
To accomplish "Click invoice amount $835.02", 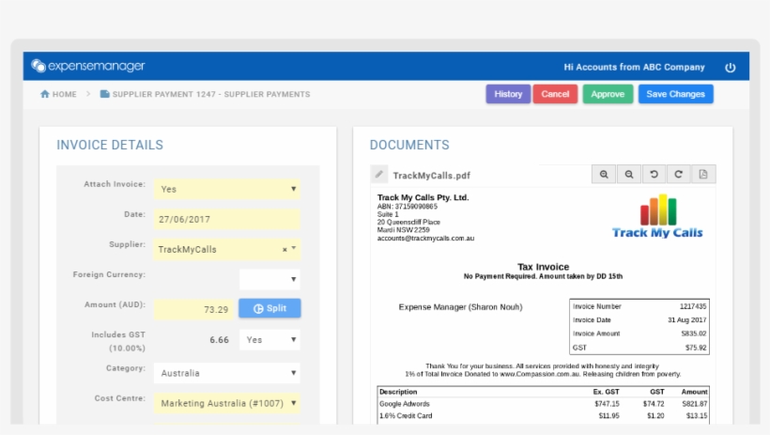I will point(693,334).
